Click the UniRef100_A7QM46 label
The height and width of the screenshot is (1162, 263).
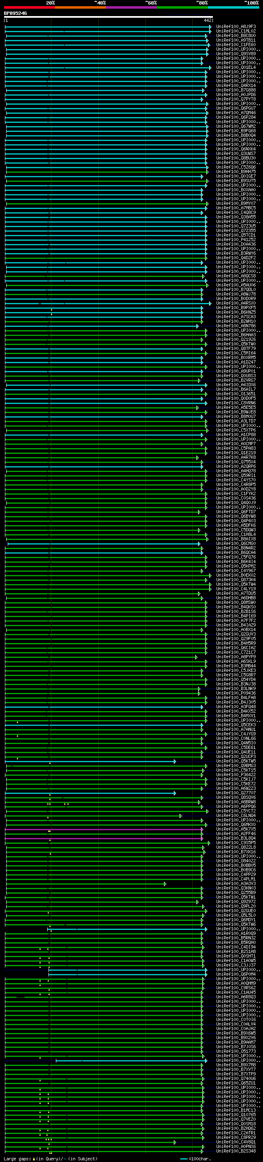(236, 113)
